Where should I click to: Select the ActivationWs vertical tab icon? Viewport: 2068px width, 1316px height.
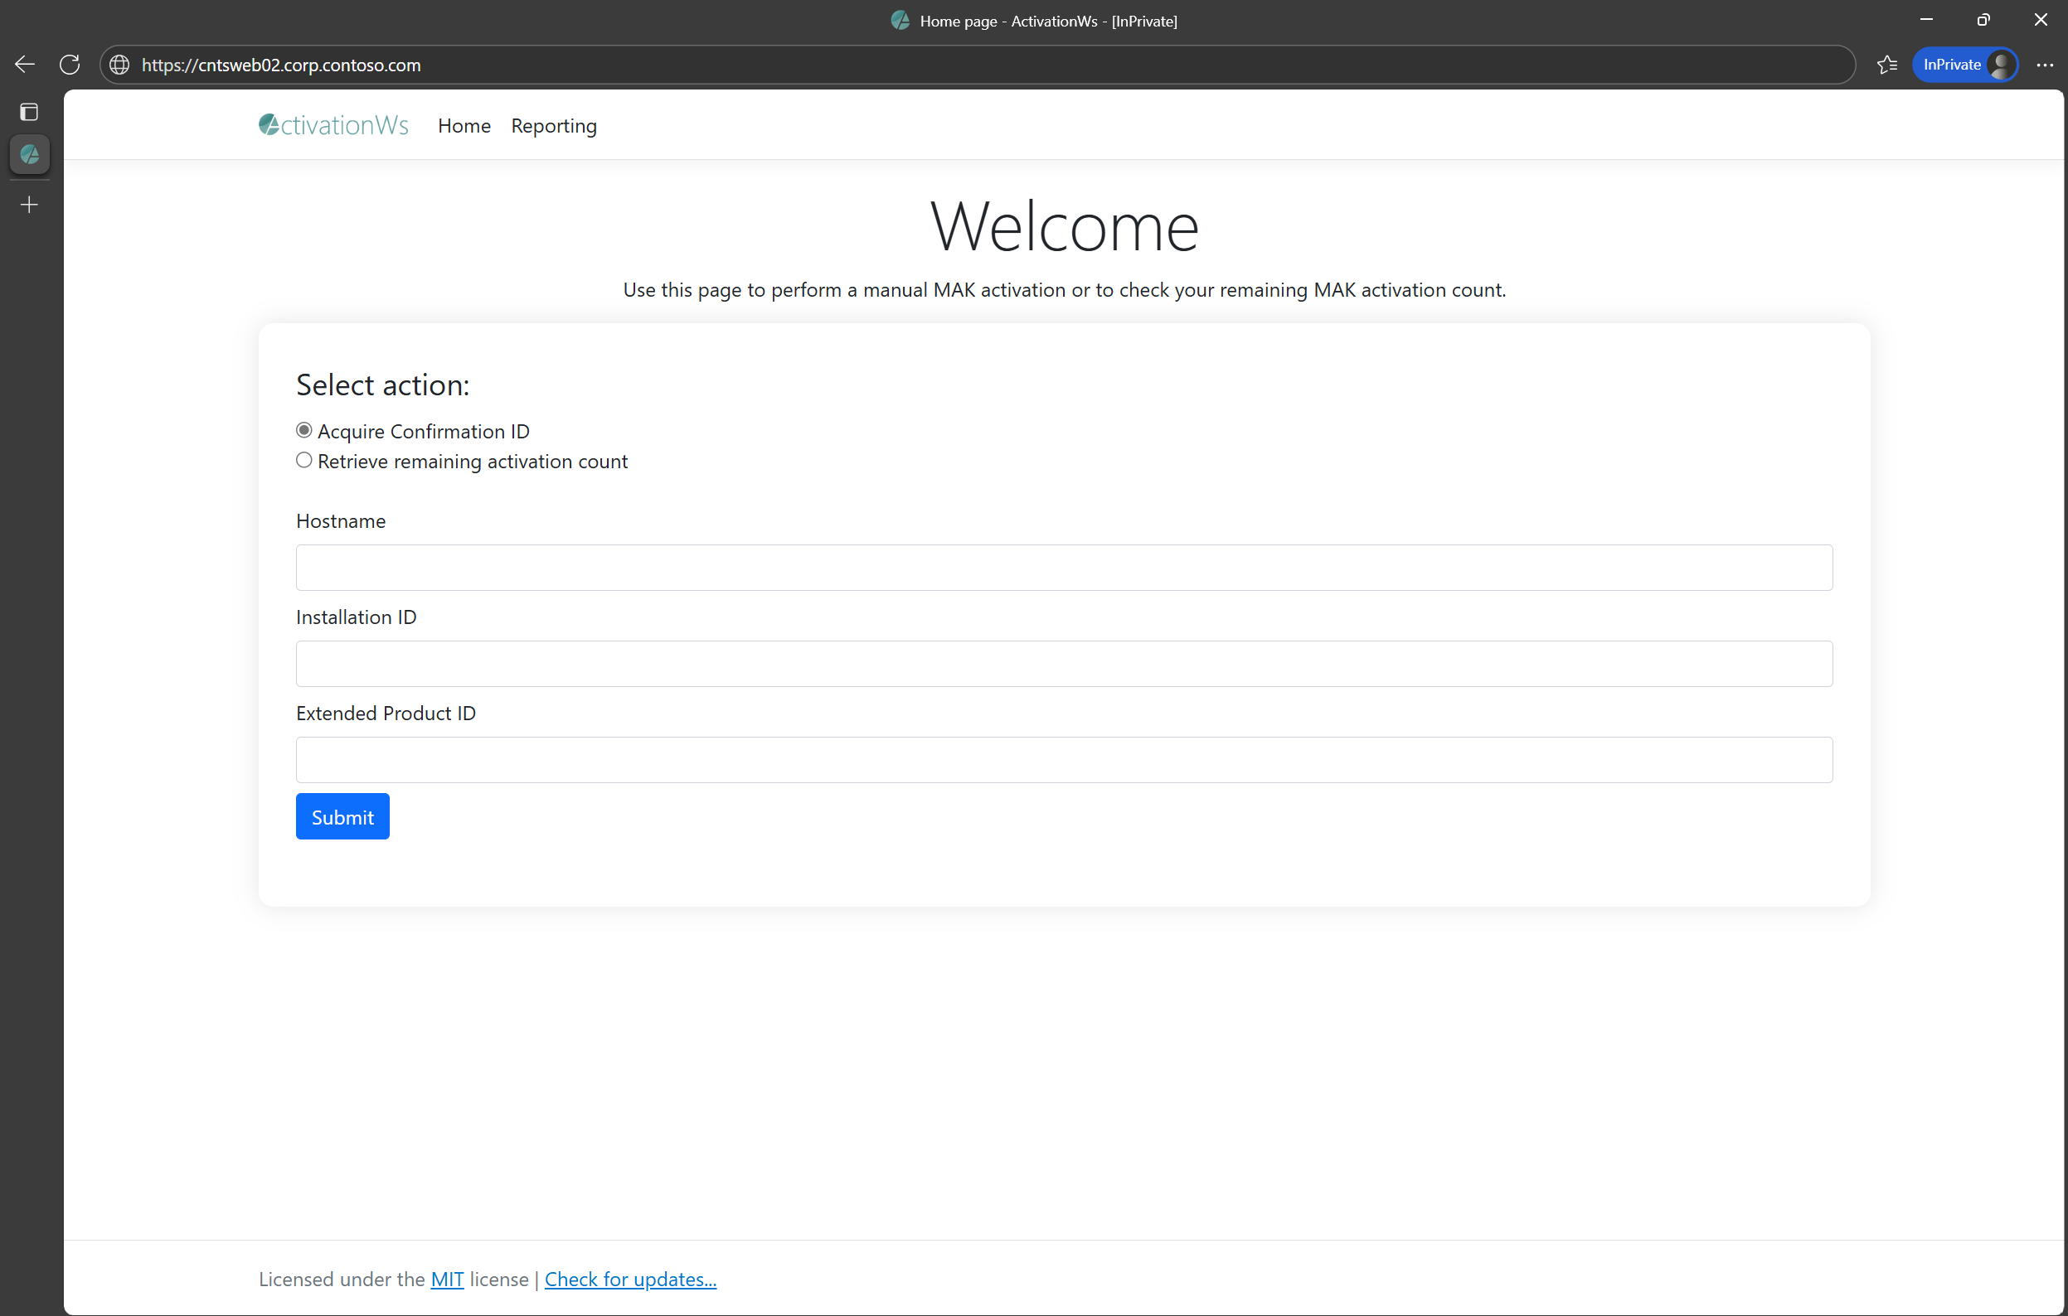click(x=29, y=154)
